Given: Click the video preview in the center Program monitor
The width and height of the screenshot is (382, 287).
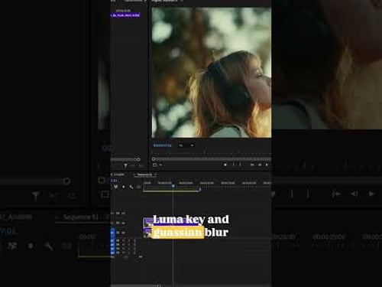Looking at the screenshot, I should [x=212, y=73].
